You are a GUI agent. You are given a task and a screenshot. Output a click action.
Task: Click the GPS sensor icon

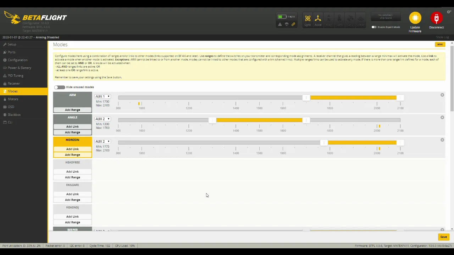coord(350,20)
